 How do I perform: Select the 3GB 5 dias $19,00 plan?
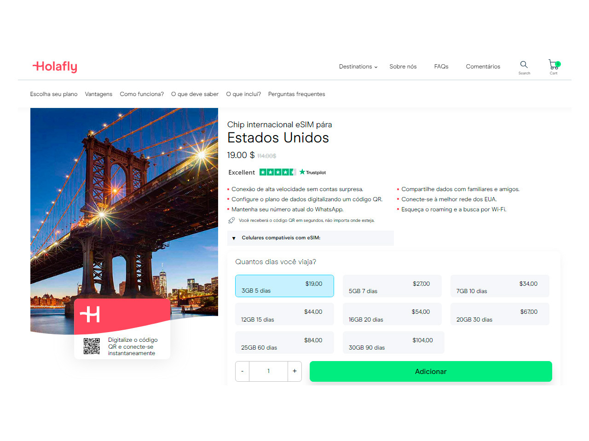click(284, 286)
